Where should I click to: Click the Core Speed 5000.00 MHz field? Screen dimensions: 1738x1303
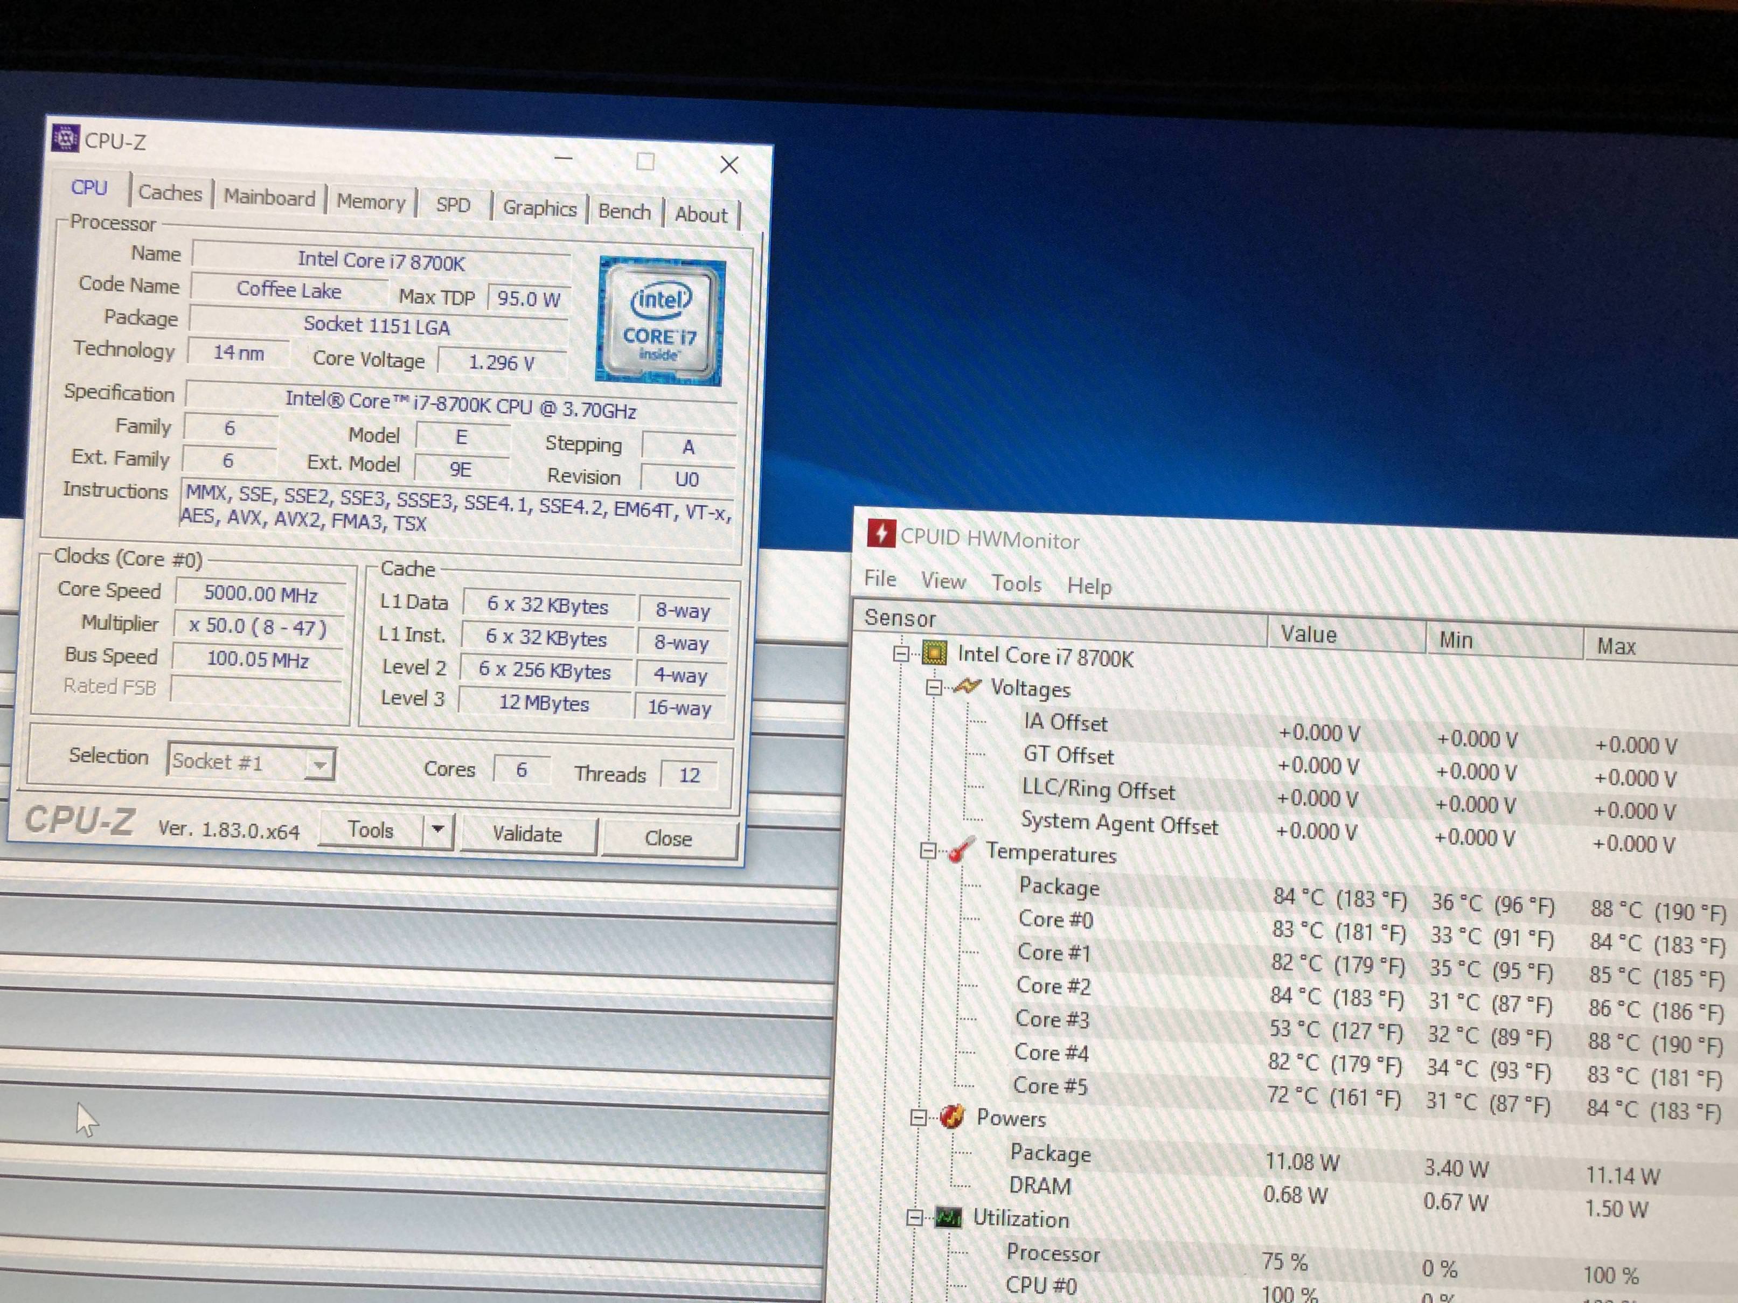click(261, 594)
